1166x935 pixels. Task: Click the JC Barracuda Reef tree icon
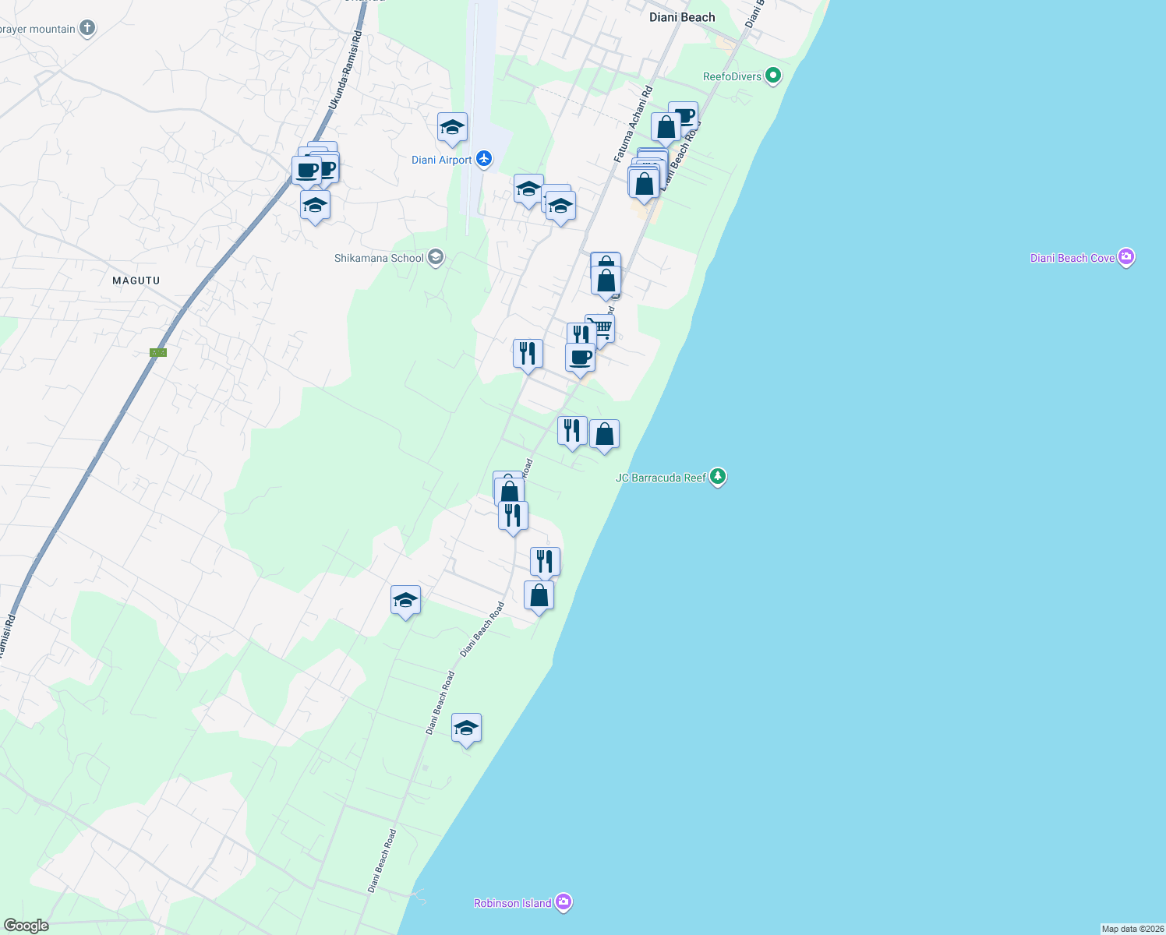[x=717, y=477]
